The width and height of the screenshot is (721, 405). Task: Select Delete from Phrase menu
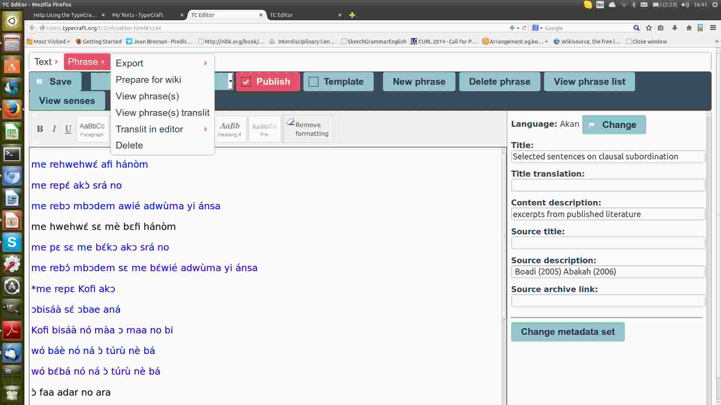[x=162, y=145]
